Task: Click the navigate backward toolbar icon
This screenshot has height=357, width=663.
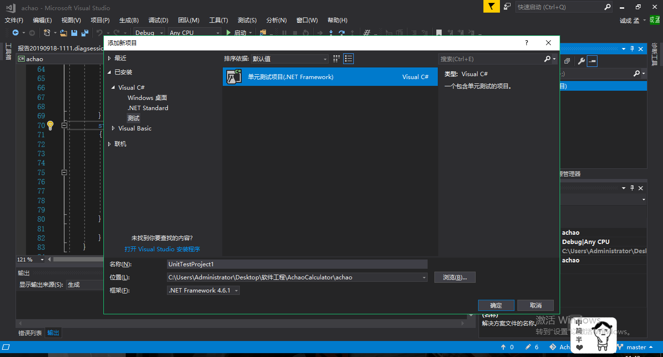Action: click(x=16, y=32)
